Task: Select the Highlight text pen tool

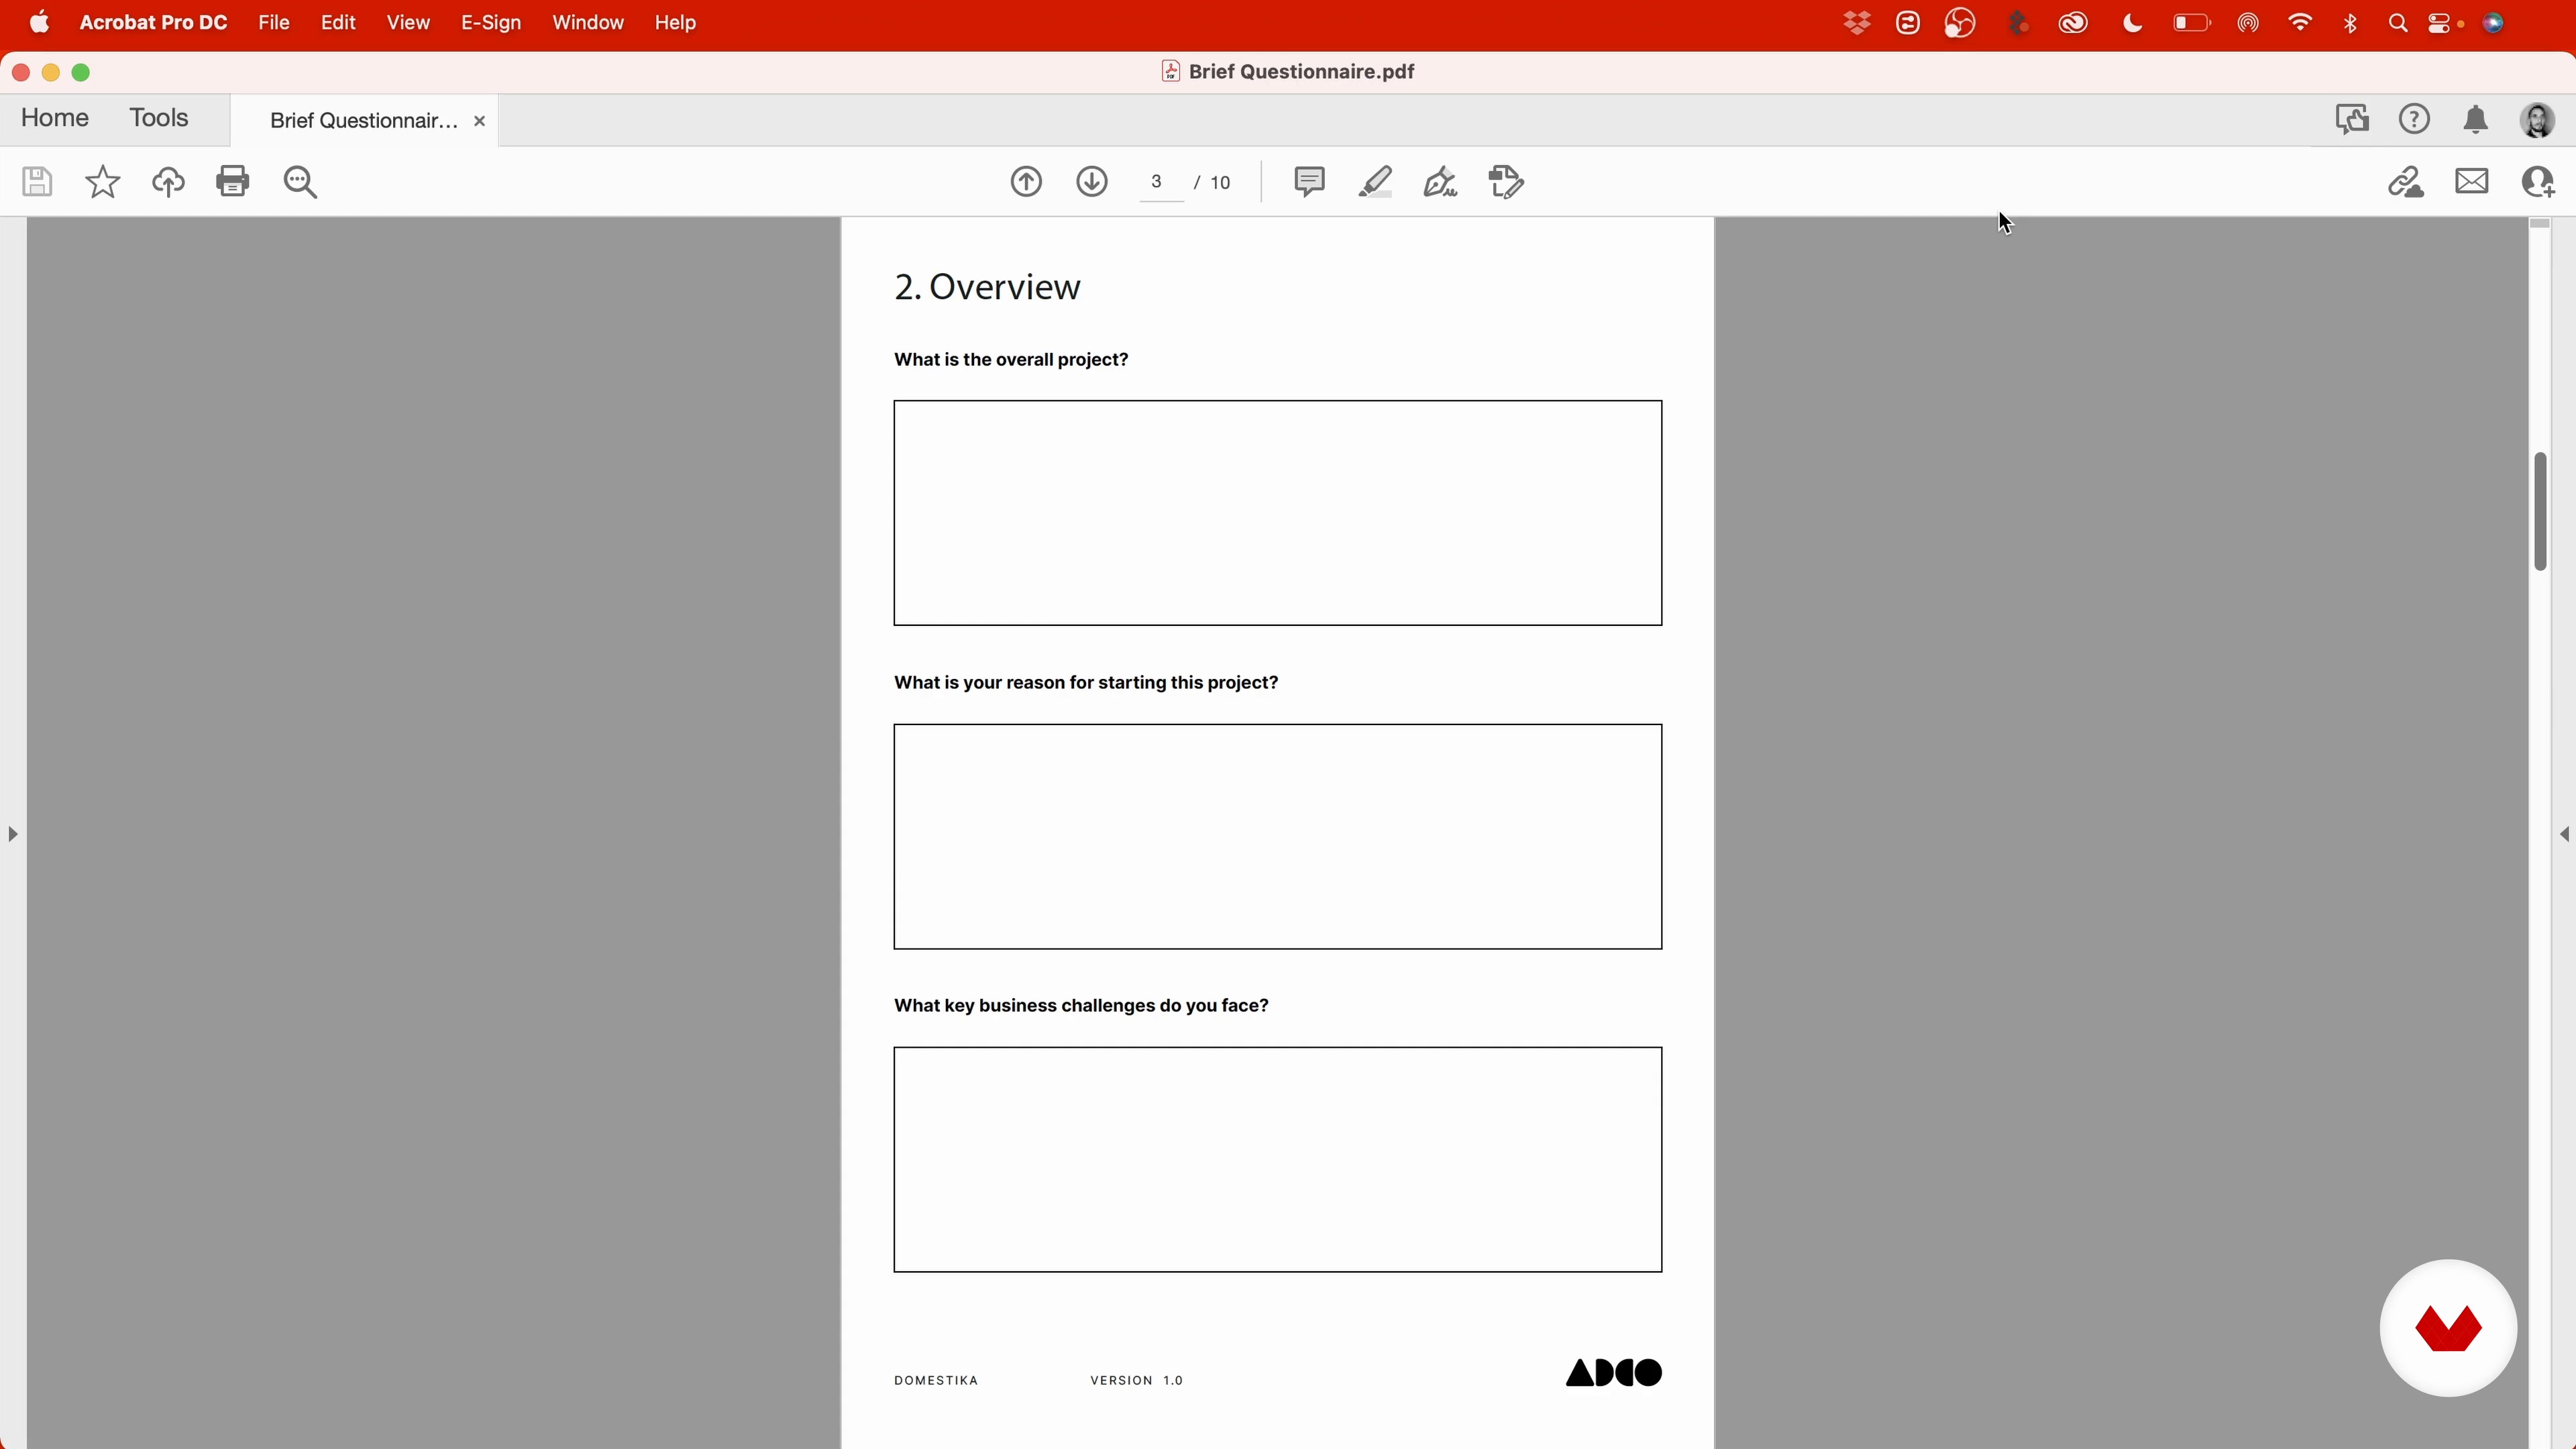Action: pyautogui.click(x=1375, y=182)
